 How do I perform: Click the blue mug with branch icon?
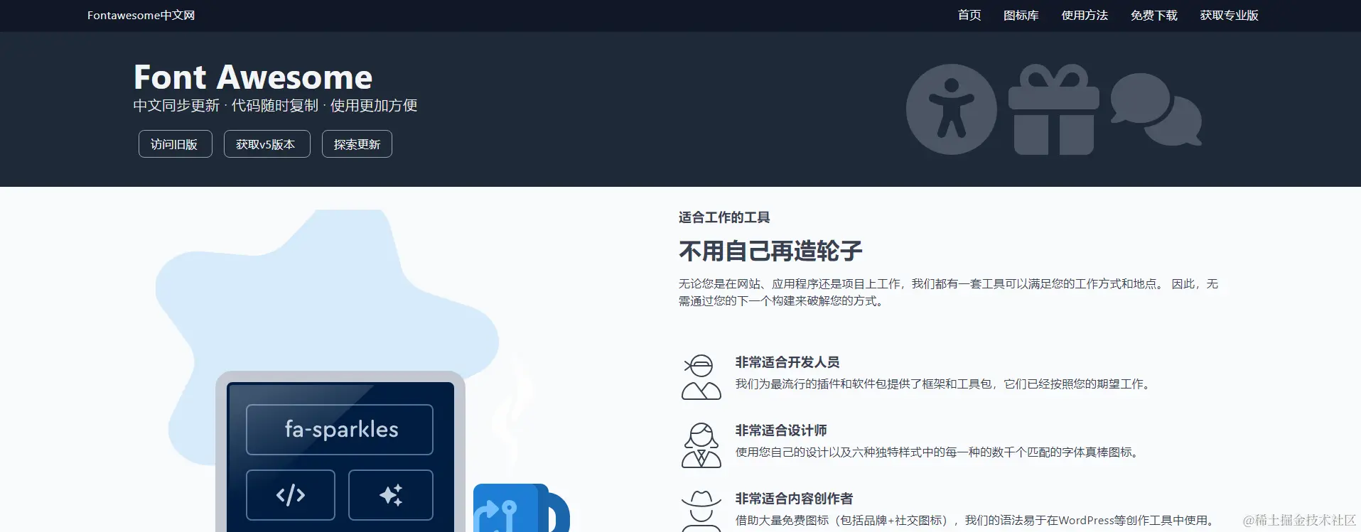(521, 509)
